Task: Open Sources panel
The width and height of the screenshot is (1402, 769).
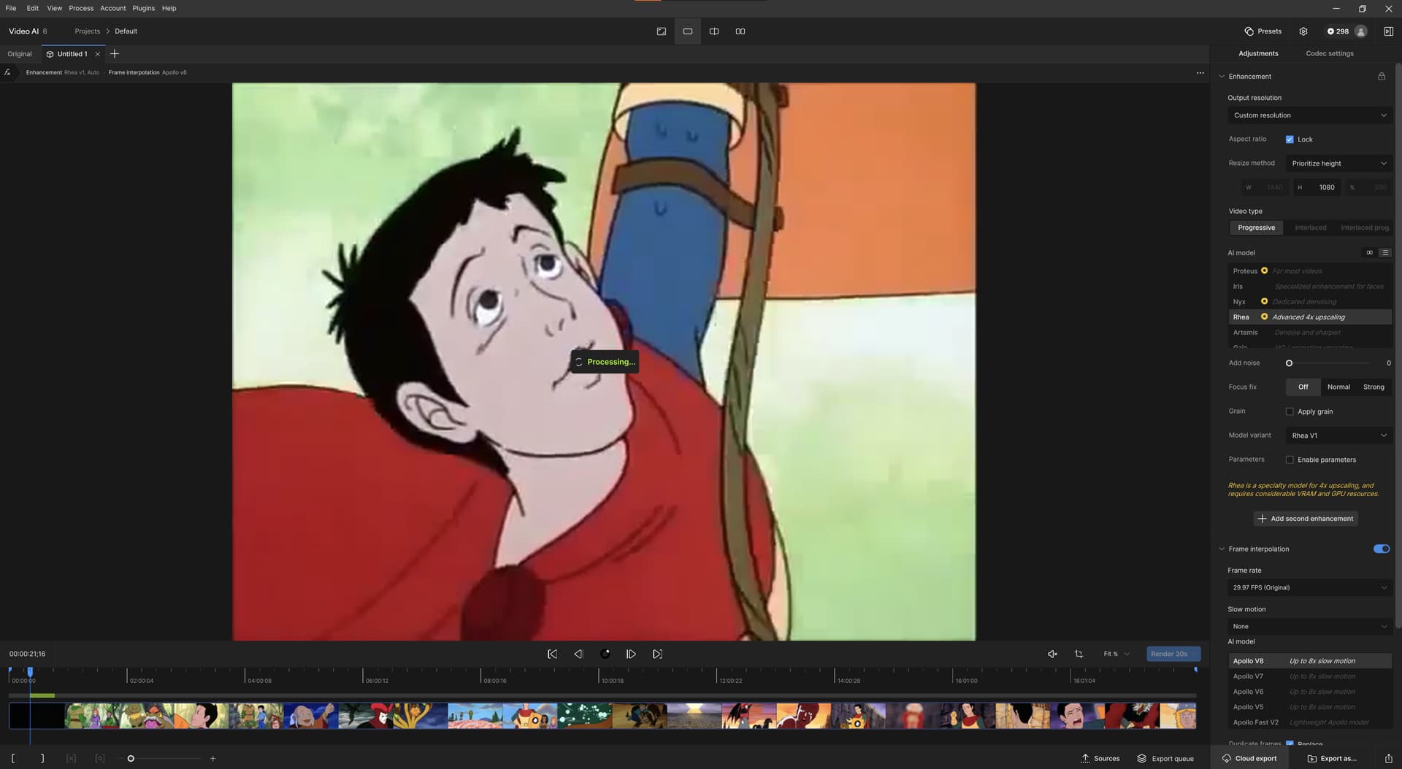Action: click(1100, 759)
